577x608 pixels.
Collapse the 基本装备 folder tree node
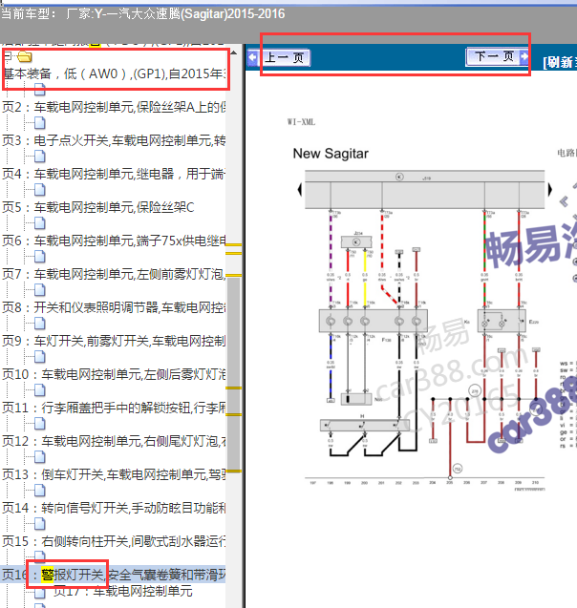click(x=8, y=57)
